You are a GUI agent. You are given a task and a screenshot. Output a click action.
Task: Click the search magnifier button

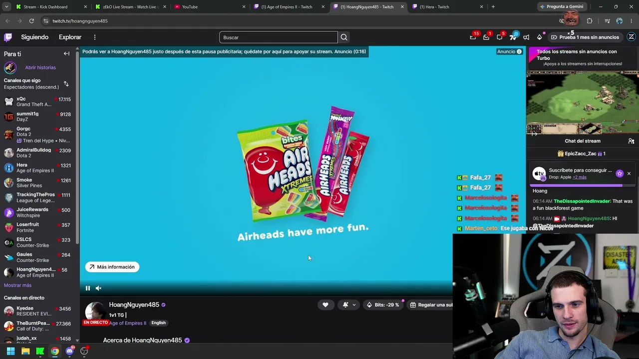(344, 37)
